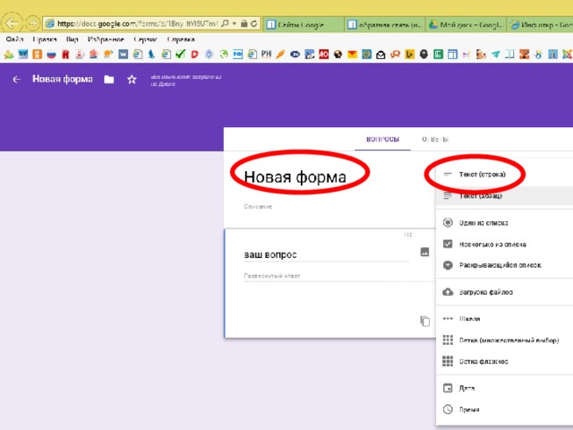Viewport: 573px width, 430px height.
Task: Select 'Текст (строка)' from the type menu
Action: 482,174
